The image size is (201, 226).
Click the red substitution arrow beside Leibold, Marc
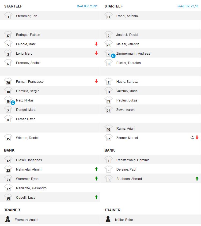point(96,44)
